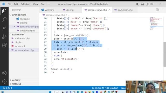Close the samanretrieve.php tab

(109, 10)
